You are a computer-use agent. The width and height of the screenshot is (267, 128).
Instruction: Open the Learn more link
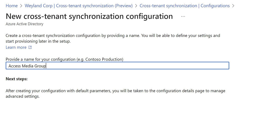click(x=16, y=47)
